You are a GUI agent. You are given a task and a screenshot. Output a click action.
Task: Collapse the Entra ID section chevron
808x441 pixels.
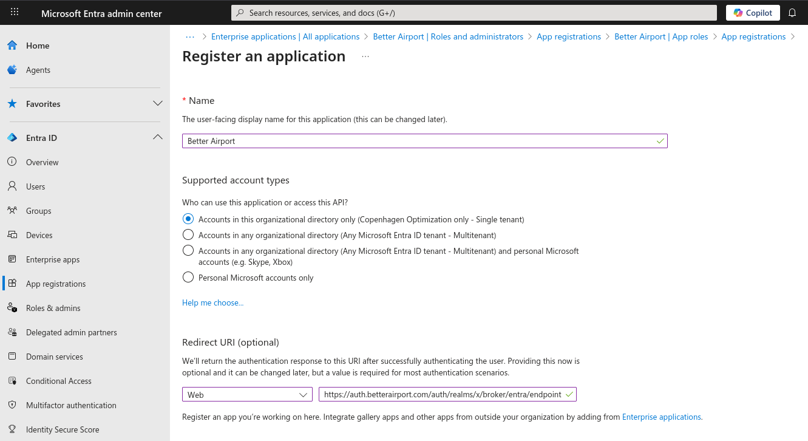coord(158,137)
